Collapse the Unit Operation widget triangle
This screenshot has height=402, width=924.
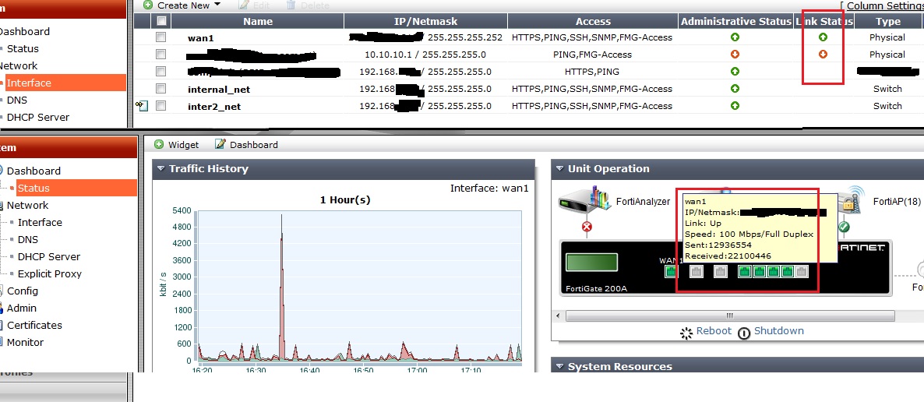[559, 168]
